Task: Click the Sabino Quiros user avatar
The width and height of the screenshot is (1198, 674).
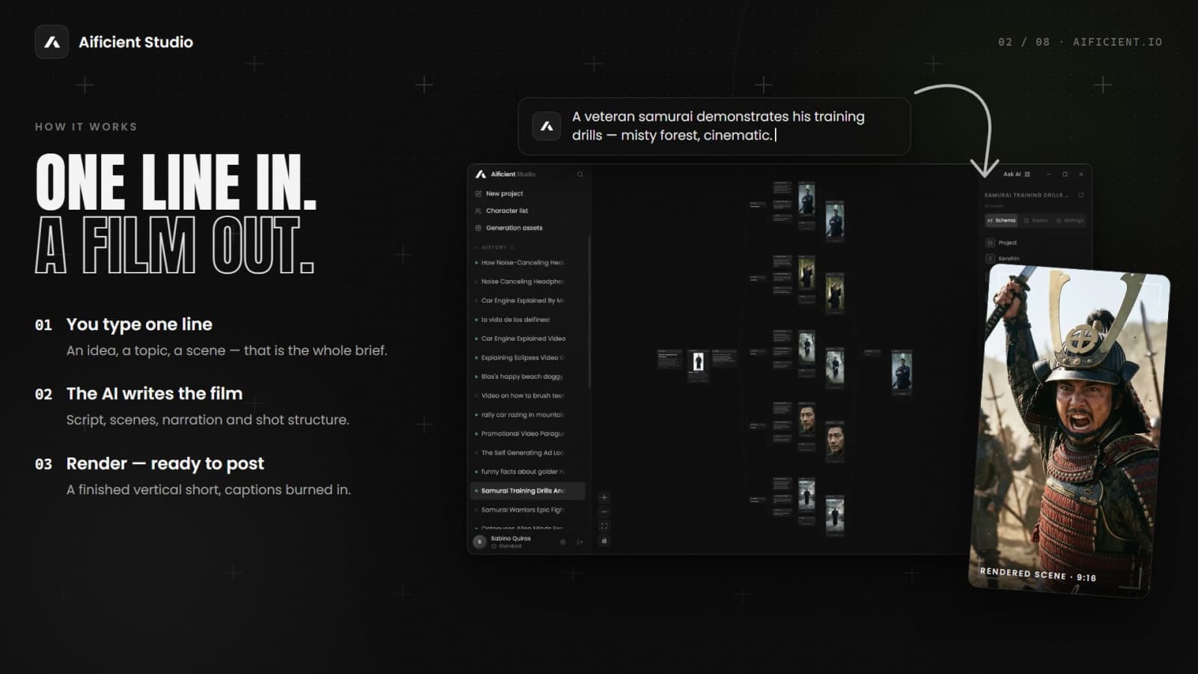Action: [480, 541]
